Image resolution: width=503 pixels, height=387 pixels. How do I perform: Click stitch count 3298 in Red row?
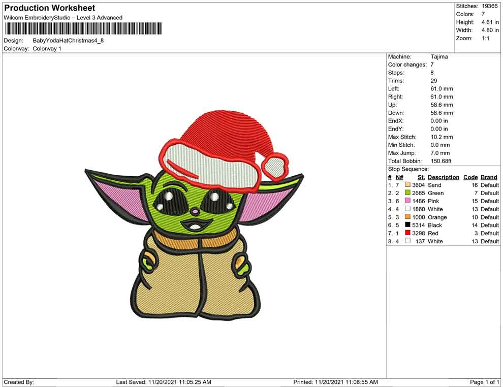418,233
